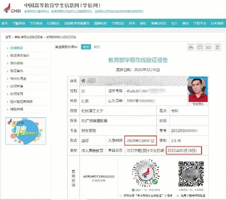Image resolution: width=226 pixels, height=200 pixels.
Task: Open 如何申请 in the sidebar
Action: [x=17, y=86]
